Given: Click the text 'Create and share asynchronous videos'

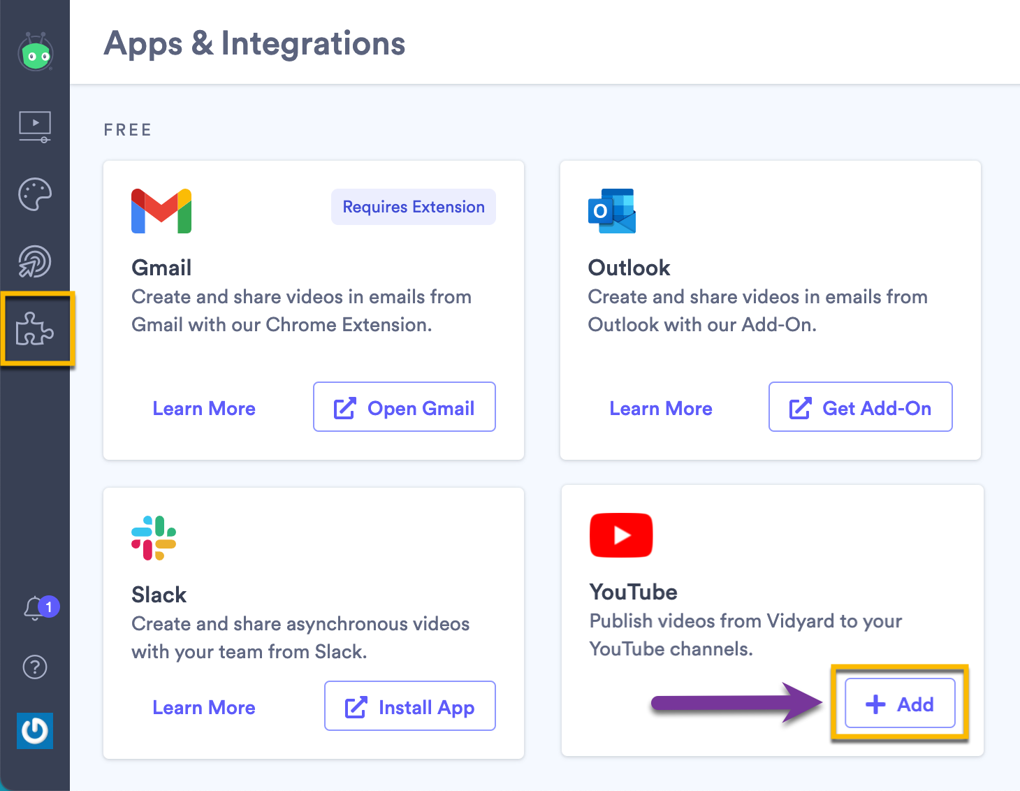Looking at the screenshot, I should click(300, 624).
